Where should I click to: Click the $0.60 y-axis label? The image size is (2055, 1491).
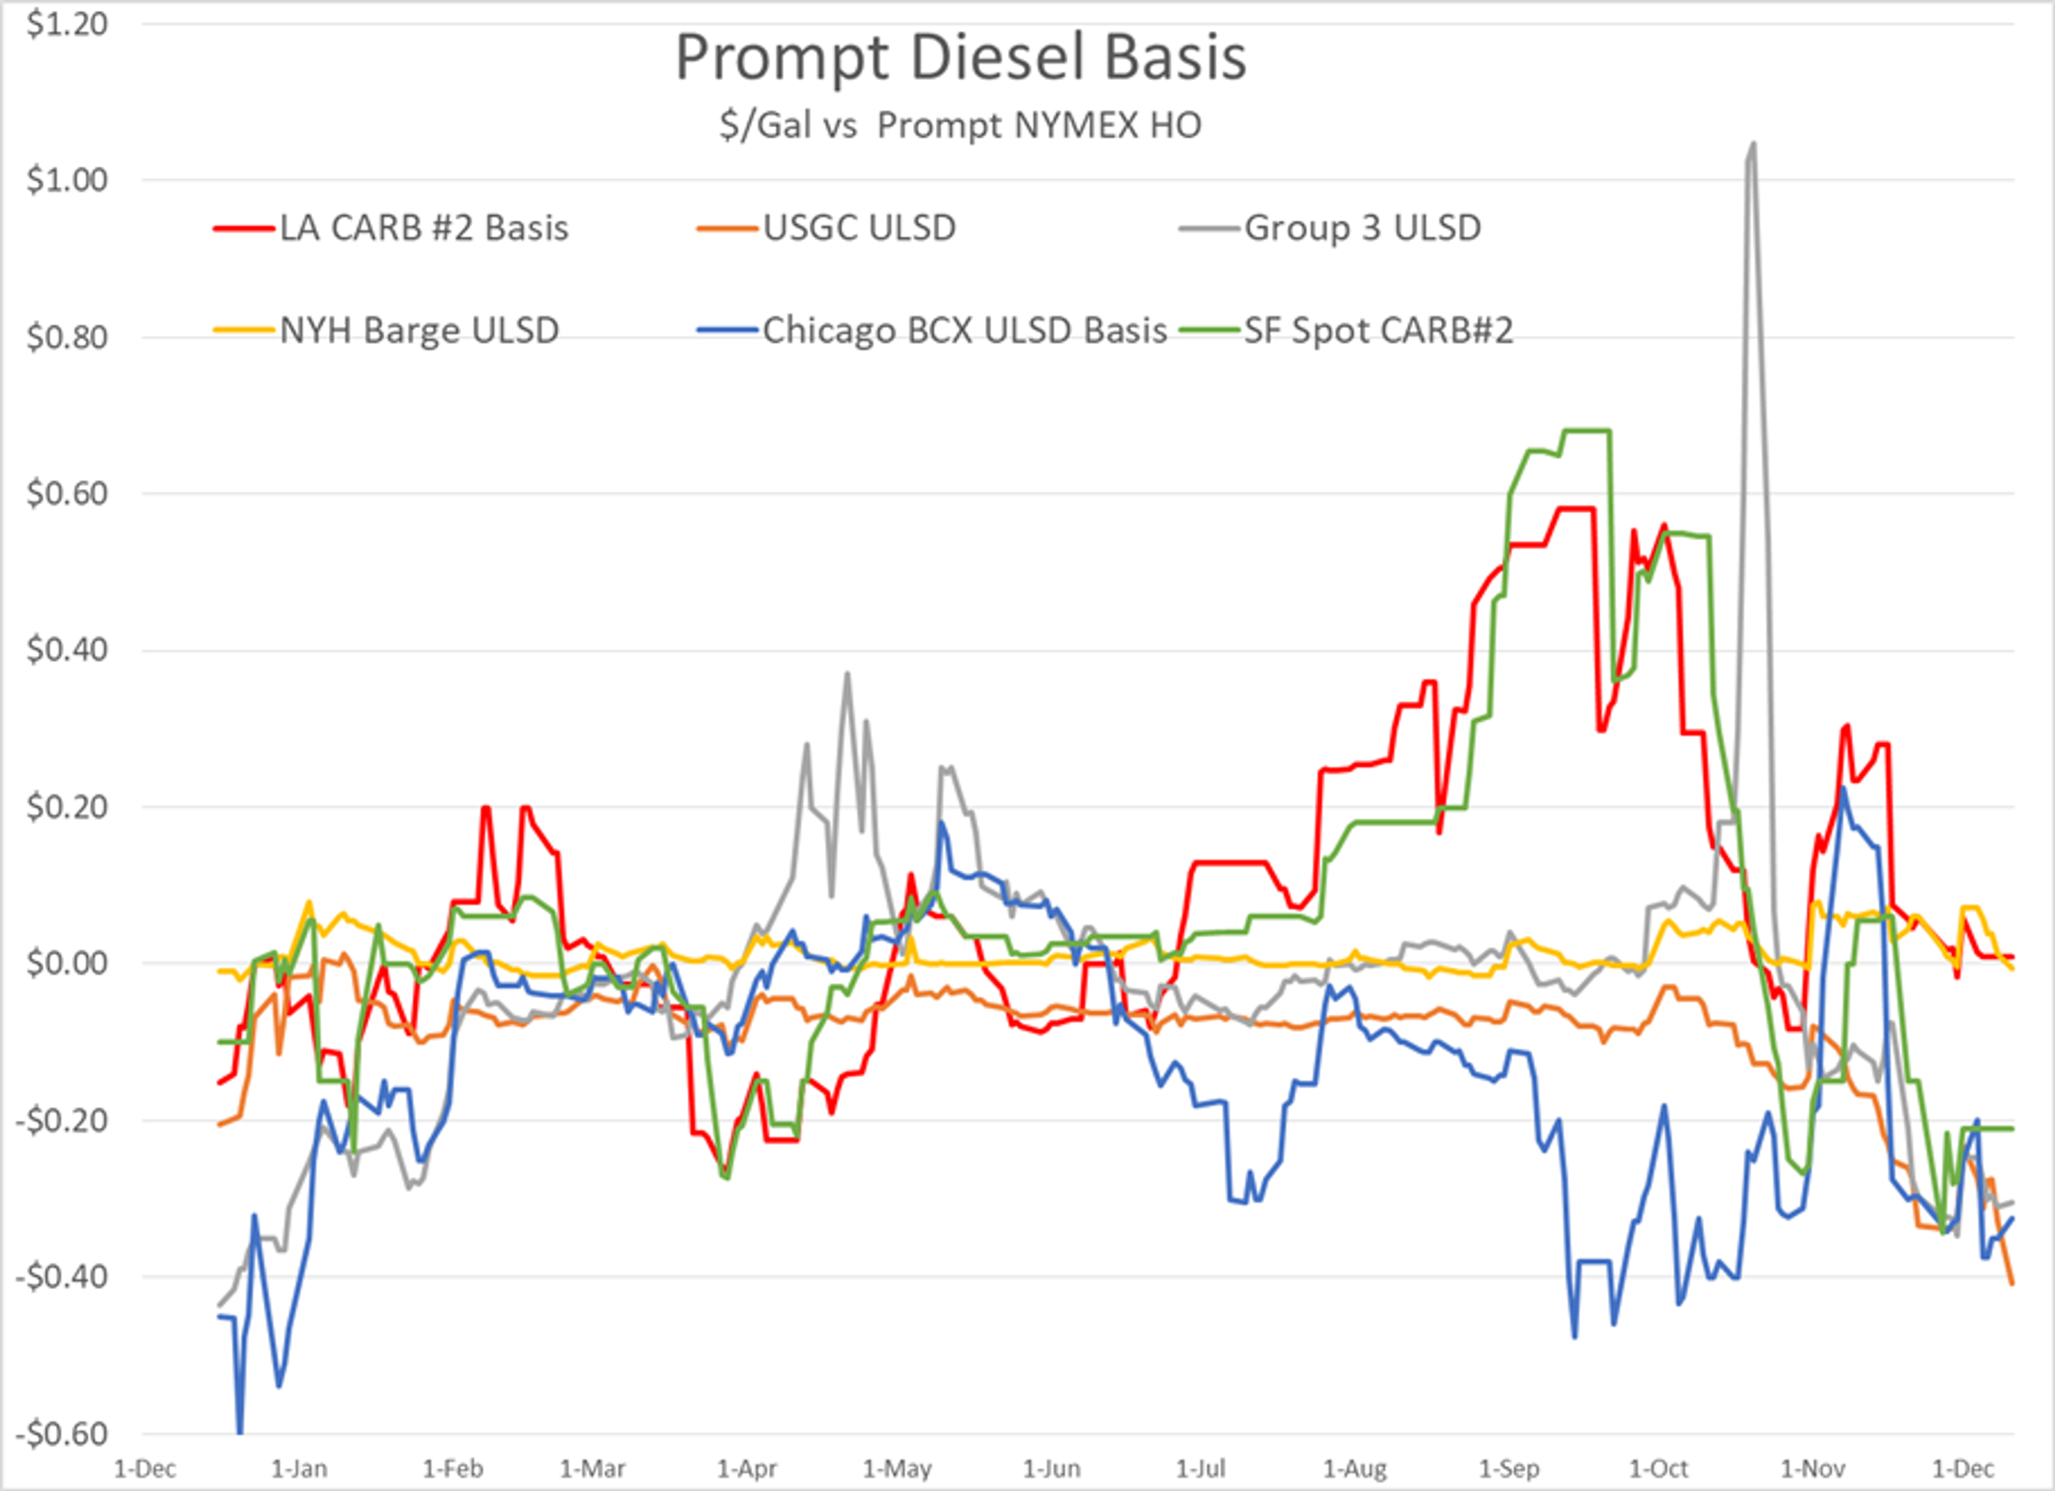[67, 494]
